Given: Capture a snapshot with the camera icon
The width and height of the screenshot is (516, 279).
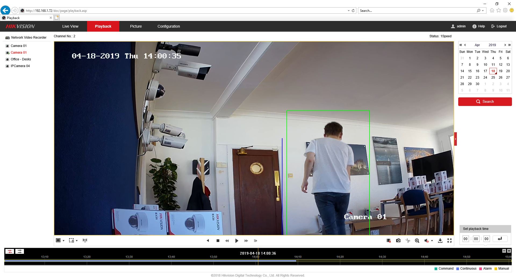Looking at the screenshot, I should (x=398, y=241).
